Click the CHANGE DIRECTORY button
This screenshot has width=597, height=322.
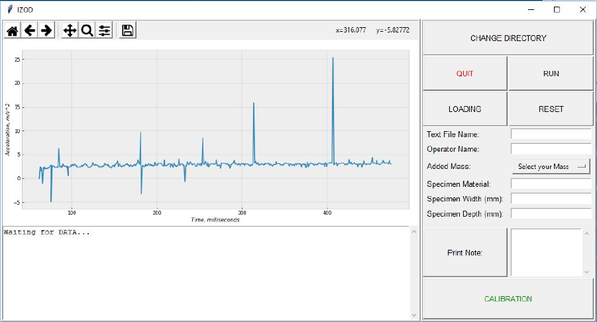508,38
